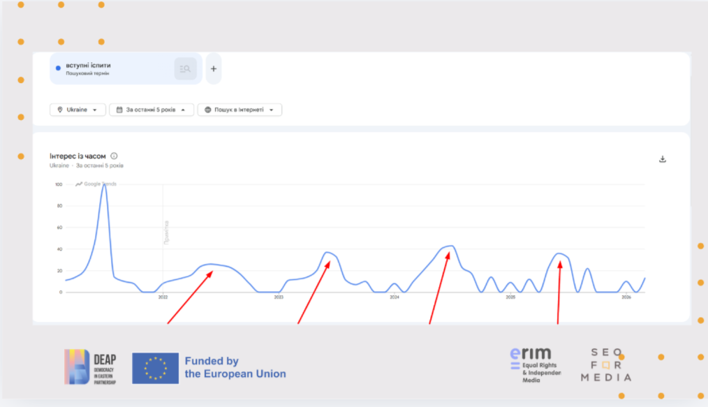The width and height of the screenshot is (708, 407).
Task: Open the info tooltip beside "Інтерес із часом"
Action: click(x=114, y=156)
